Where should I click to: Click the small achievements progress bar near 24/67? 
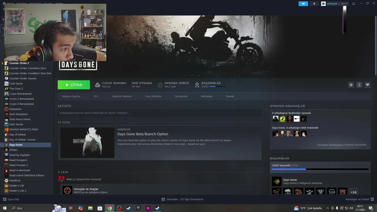pyautogui.click(x=218, y=87)
